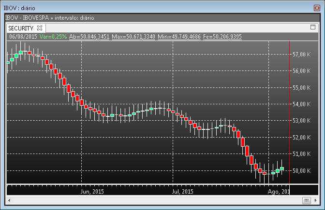Click the Var=0,25% variation text

[53, 37]
